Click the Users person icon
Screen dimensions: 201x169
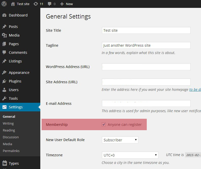point(4,90)
